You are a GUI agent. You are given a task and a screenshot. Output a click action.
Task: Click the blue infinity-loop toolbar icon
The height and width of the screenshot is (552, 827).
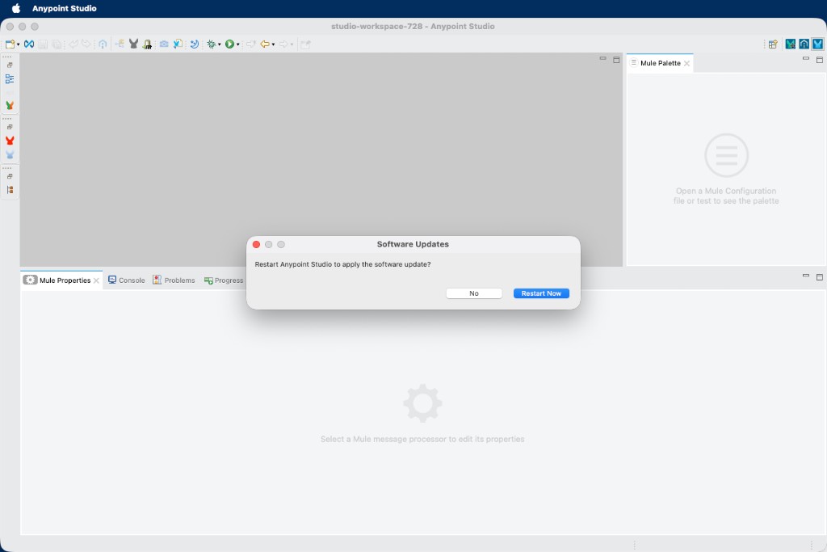point(29,44)
